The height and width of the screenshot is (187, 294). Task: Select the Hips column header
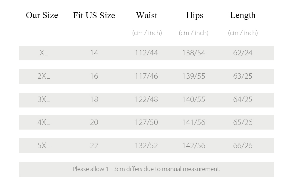click(x=195, y=15)
